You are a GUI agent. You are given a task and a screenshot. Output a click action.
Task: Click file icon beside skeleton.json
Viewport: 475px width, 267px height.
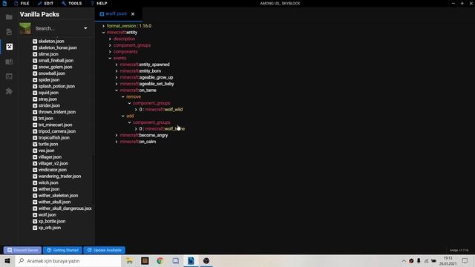coord(35,42)
